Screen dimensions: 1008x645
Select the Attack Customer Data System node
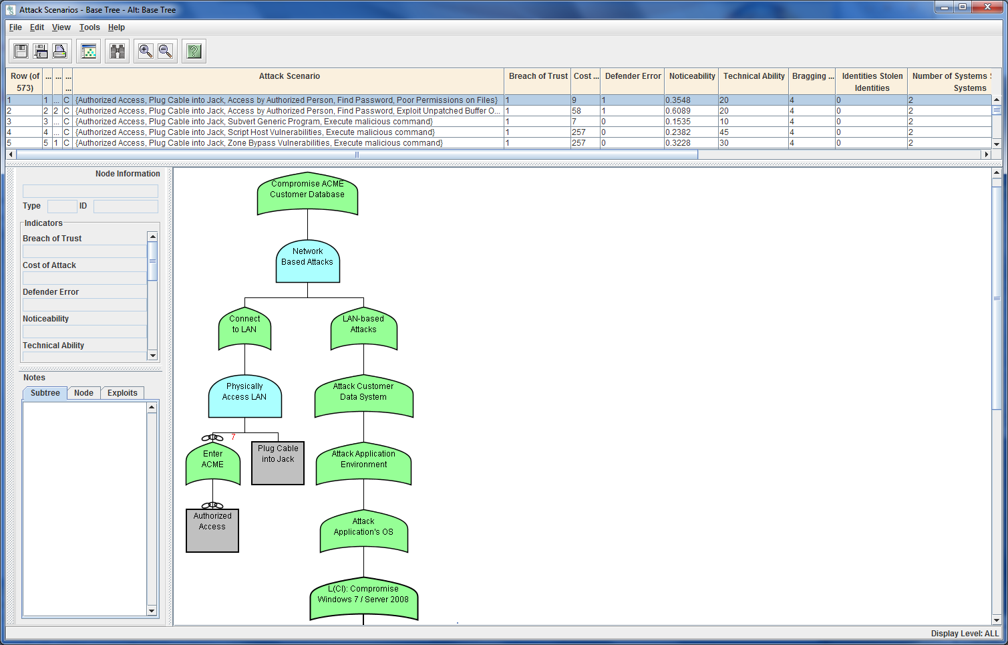tap(363, 396)
